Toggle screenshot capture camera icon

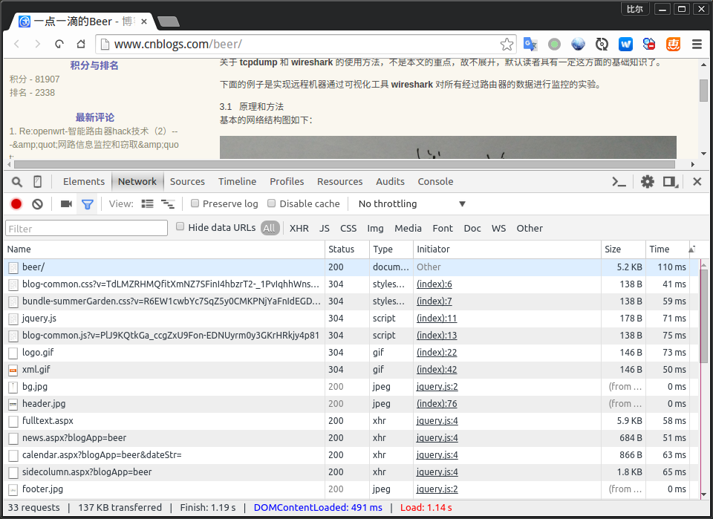pyautogui.click(x=66, y=204)
